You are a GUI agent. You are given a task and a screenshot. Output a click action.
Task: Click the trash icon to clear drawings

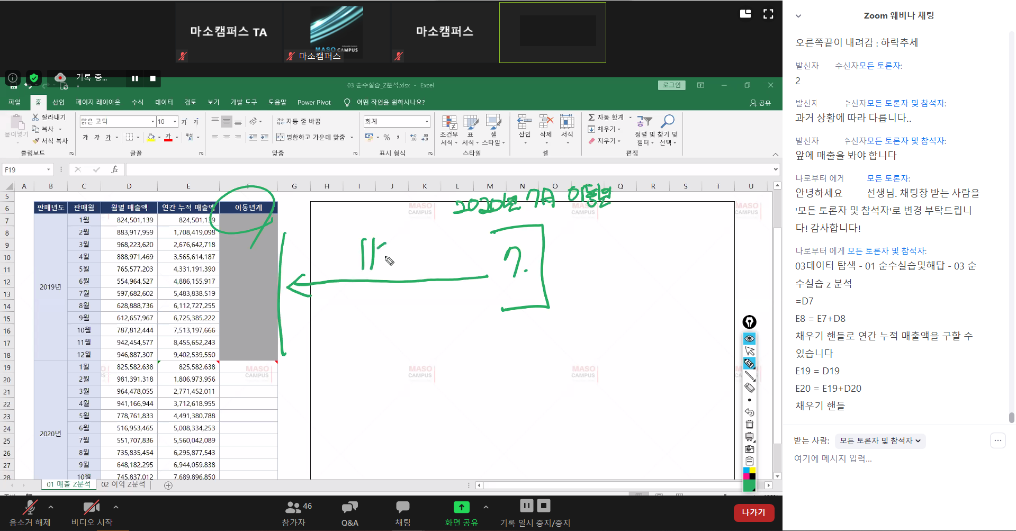749,424
